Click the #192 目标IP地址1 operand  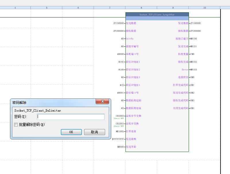[x=121, y=62]
